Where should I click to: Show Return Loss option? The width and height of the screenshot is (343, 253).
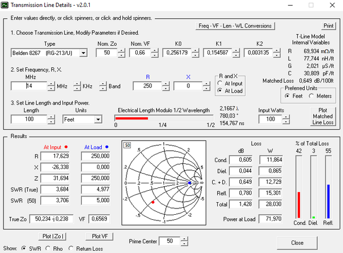pyautogui.click(x=71, y=248)
